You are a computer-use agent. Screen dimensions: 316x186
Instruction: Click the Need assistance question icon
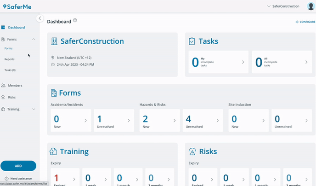tap(6, 179)
